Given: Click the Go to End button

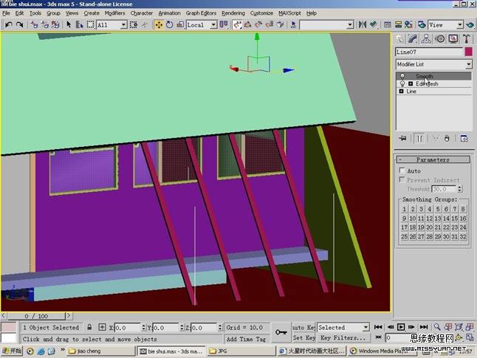Looking at the screenshot, I should [424, 327].
